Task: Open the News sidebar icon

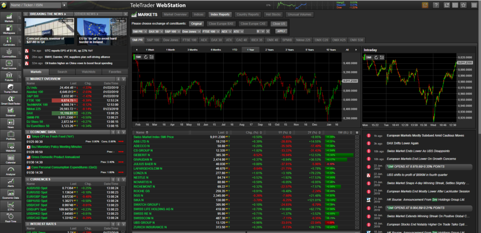Action: [x=9, y=124]
